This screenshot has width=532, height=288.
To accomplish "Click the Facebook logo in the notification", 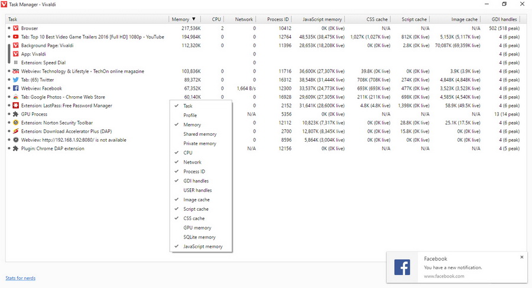I will 402,267.
